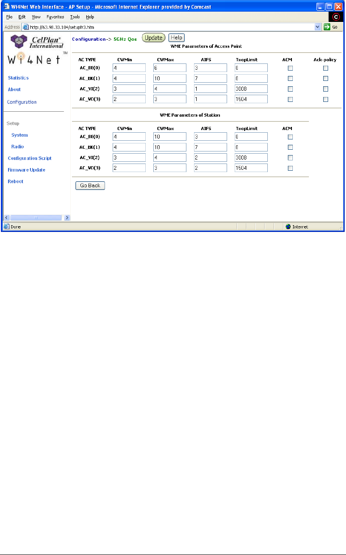
Task: Open the File menu
Action: tap(9, 17)
